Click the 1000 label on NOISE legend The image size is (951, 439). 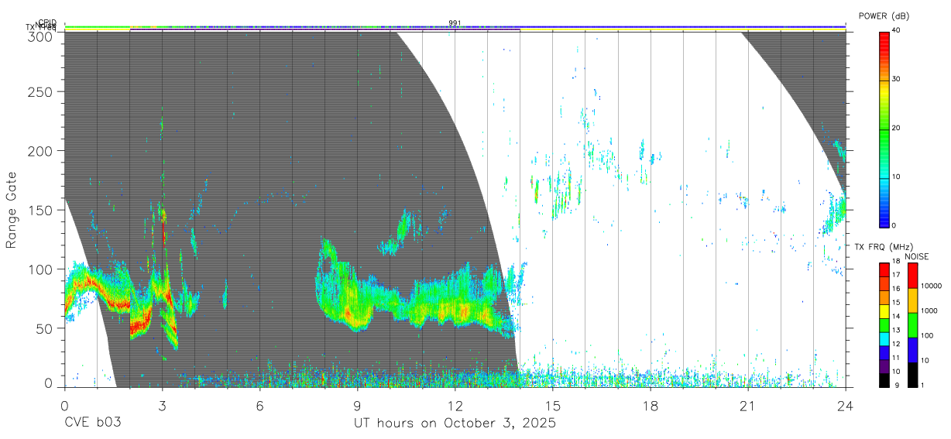(929, 311)
